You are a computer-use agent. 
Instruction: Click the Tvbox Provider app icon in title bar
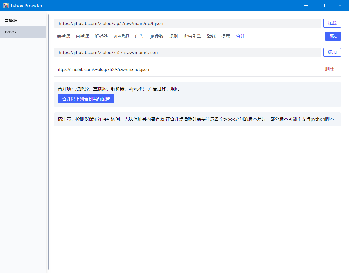tap(6, 6)
